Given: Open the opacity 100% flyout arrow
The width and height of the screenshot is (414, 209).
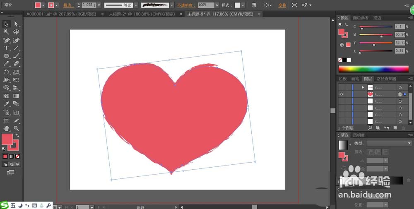Looking at the screenshot, I should (217, 5).
